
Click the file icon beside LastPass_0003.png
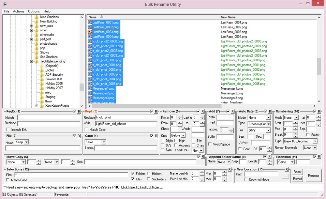[x=90, y=32]
